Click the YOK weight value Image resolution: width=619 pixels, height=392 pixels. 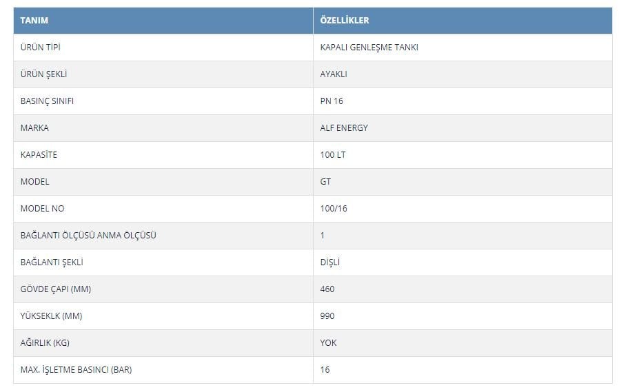(328, 342)
